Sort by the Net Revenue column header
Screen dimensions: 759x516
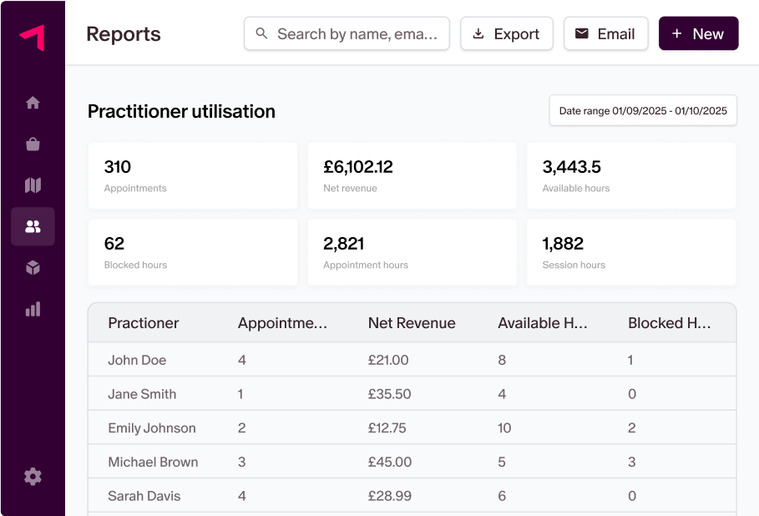pyautogui.click(x=411, y=322)
